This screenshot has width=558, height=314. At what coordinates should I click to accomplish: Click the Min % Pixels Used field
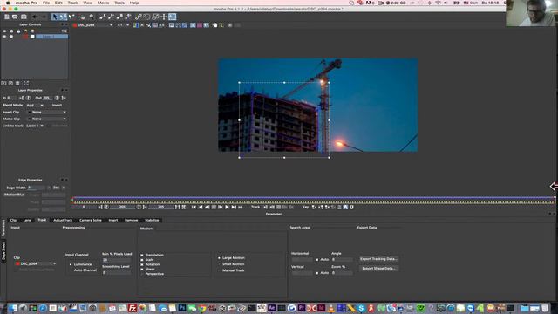click(116, 260)
